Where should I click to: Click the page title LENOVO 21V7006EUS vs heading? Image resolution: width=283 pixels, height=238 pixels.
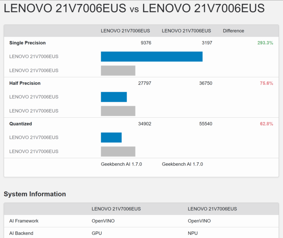134,8
